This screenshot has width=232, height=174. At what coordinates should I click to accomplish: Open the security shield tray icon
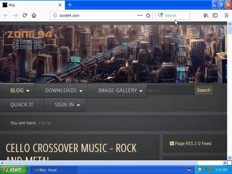click(x=200, y=170)
